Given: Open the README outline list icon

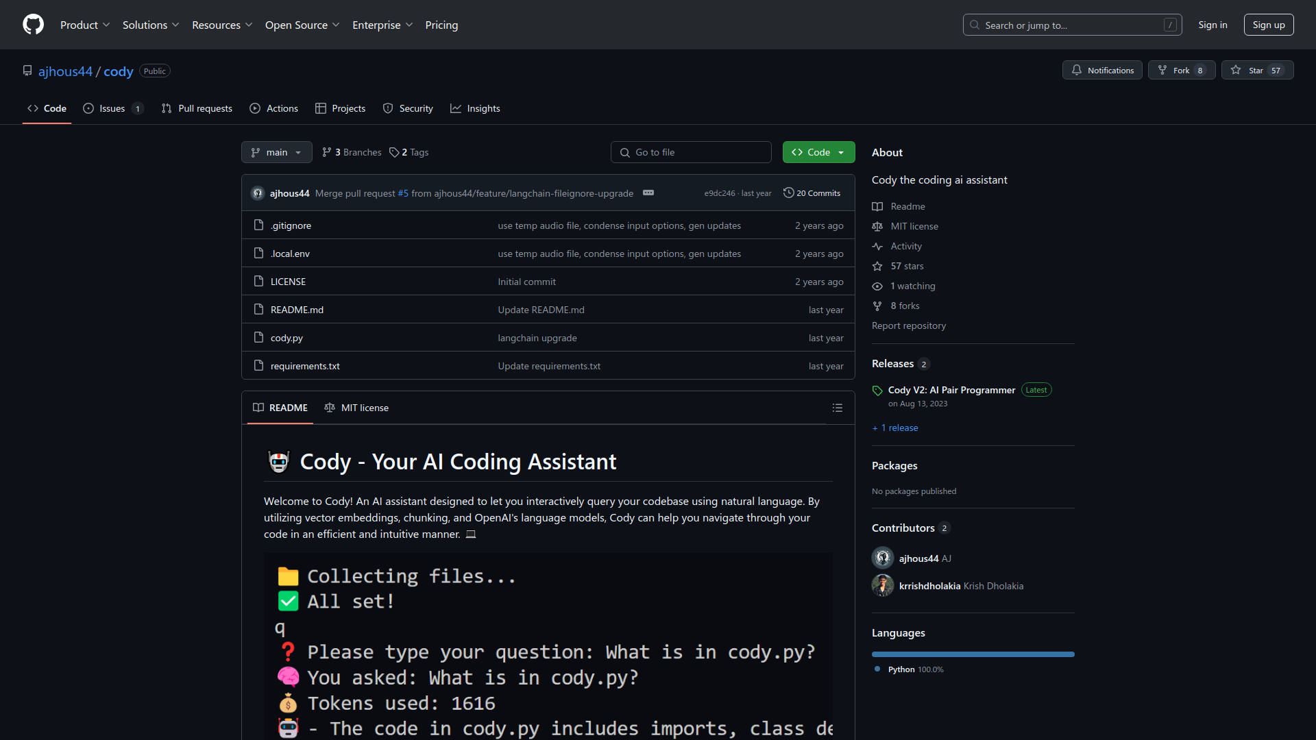Looking at the screenshot, I should pos(837,408).
